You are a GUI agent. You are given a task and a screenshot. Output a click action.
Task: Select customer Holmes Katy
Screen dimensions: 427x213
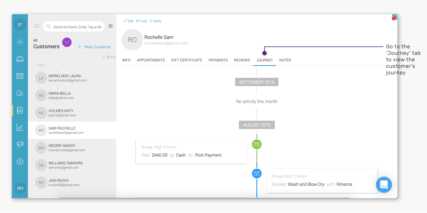click(x=72, y=113)
